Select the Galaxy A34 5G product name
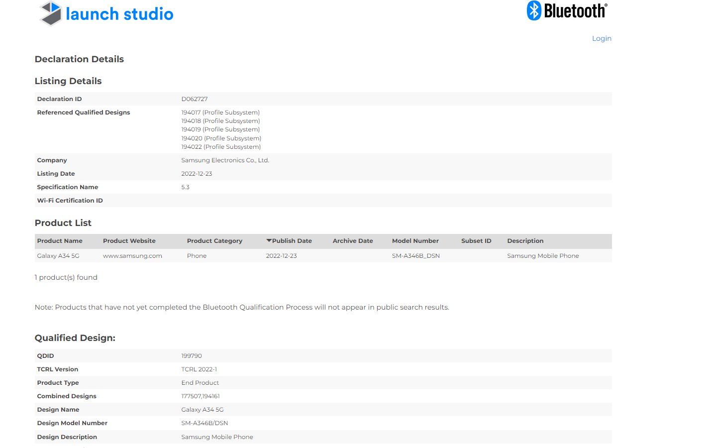Viewport: 707px width, 448px height. coord(58,256)
